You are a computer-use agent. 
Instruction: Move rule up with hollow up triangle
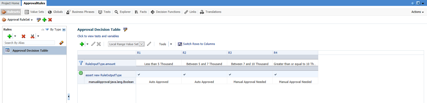pyautogui.click(x=43, y=29)
